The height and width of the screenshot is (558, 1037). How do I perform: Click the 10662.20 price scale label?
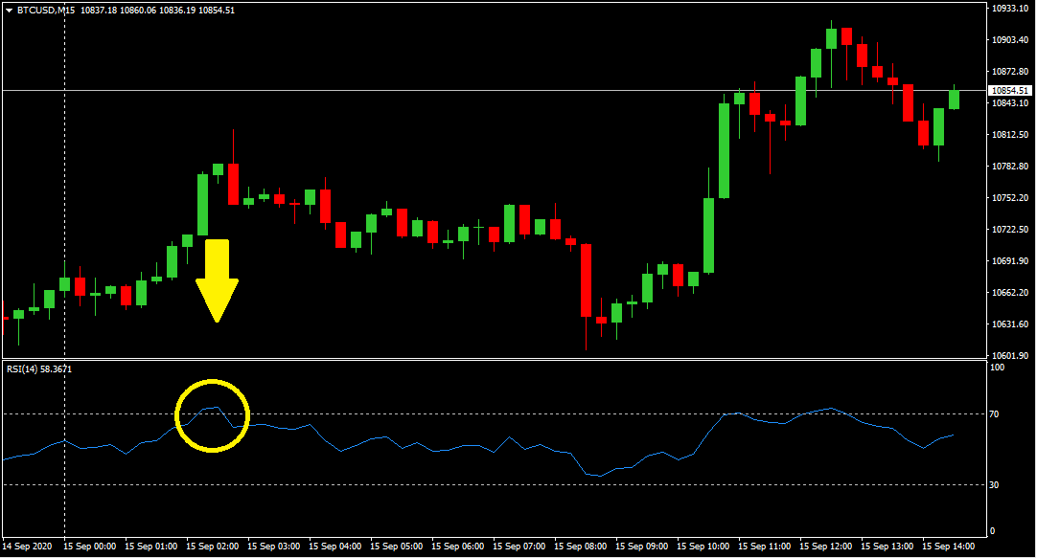[1010, 293]
